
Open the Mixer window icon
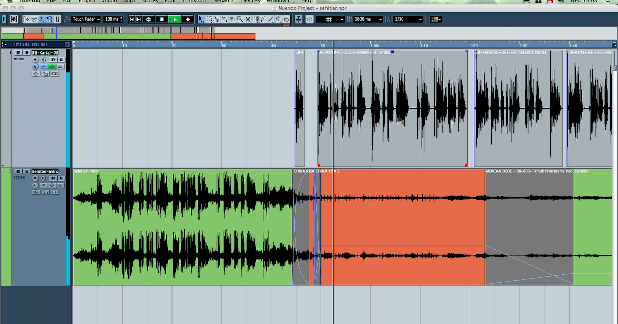tap(58, 19)
